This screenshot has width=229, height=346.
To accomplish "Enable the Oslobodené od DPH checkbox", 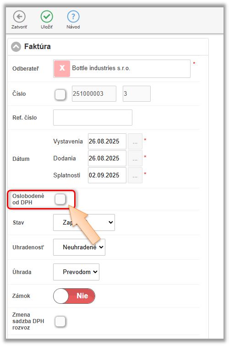I will (60, 199).
